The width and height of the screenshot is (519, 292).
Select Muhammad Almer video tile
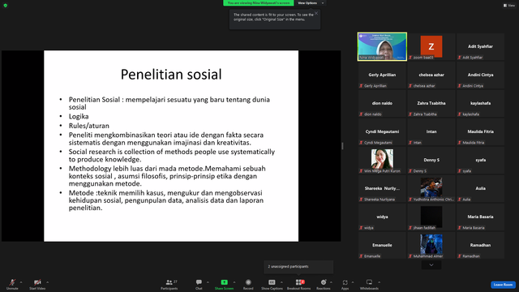431,245
